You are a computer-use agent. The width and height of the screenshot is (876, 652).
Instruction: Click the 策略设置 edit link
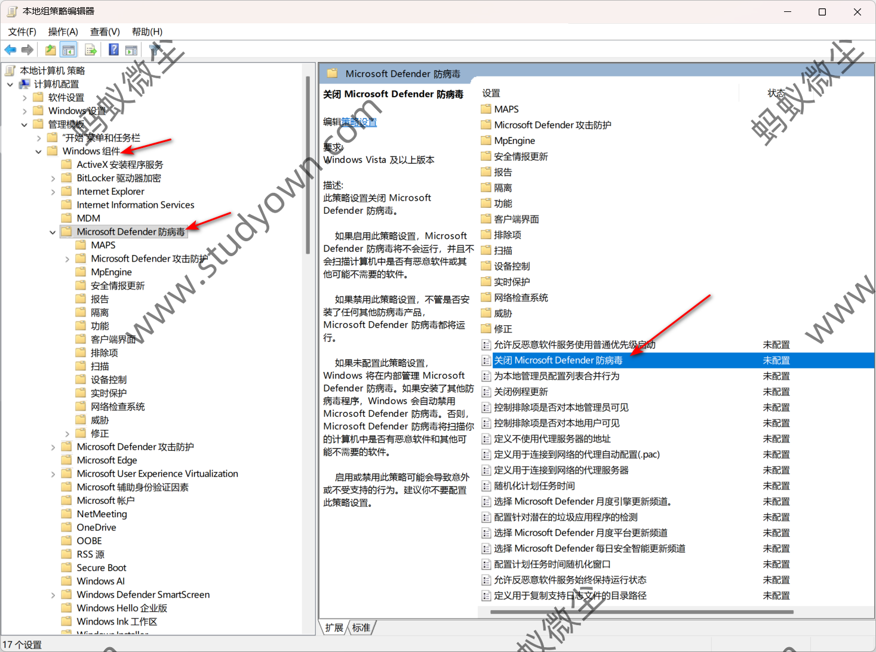[359, 121]
